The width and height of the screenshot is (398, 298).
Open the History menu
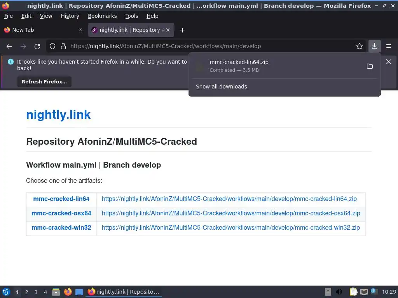click(70, 16)
